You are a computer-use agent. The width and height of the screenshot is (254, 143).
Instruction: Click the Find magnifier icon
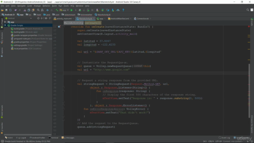pyautogui.click(x=38, y=10)
